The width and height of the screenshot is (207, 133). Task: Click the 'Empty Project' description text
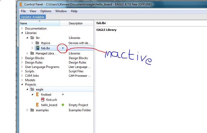(78, 105)
